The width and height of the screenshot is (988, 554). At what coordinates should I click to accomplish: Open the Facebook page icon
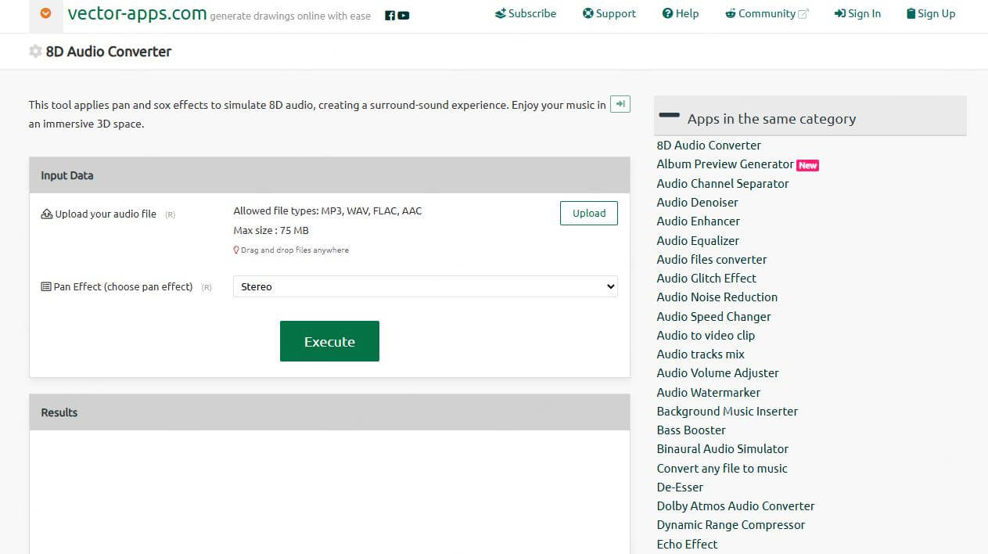(390, 16)
